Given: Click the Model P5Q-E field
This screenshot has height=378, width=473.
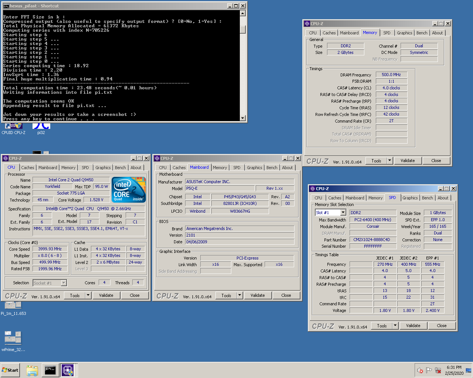Looking at the screenshot, I should (x=220, y=188).
